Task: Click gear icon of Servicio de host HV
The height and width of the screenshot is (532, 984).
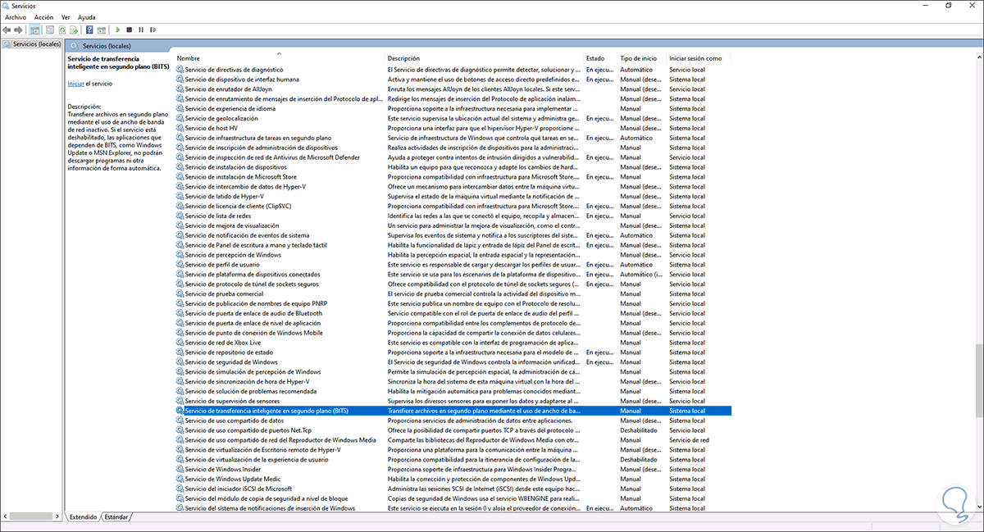Action: point(180,129)
